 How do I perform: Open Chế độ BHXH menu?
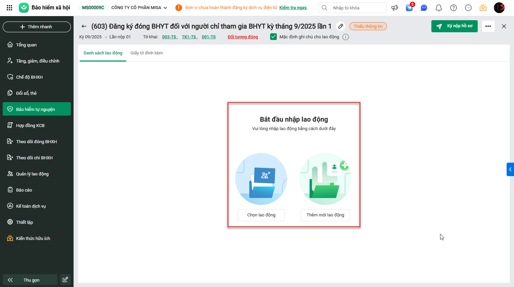point(37,77)
